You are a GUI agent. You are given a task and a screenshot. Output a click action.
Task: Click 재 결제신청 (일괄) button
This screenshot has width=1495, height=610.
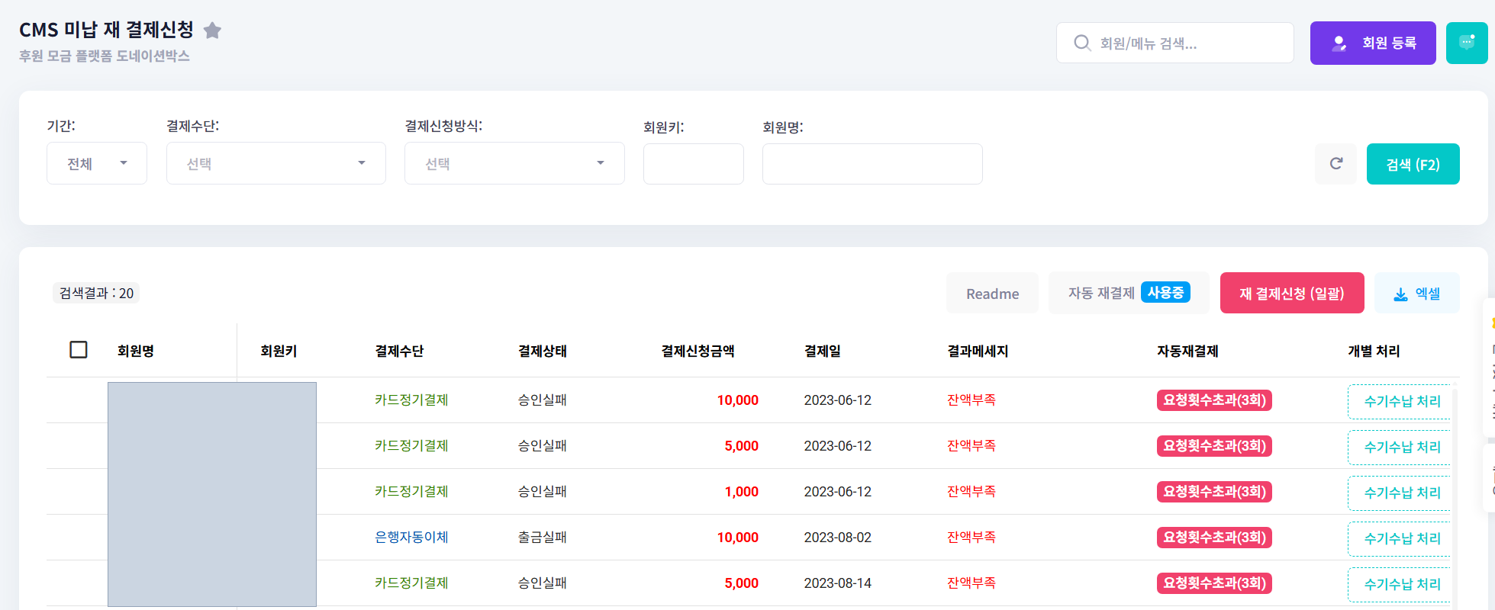click(x=1291, y=293)
